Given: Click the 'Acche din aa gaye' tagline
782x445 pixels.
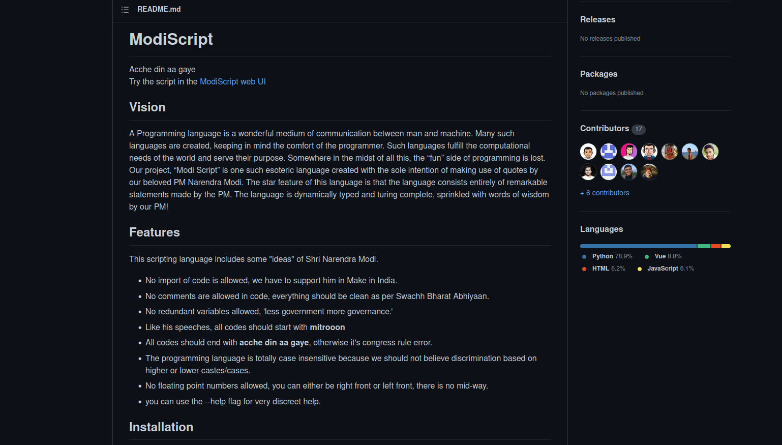Looking at the screenshot, I should 162,69.
